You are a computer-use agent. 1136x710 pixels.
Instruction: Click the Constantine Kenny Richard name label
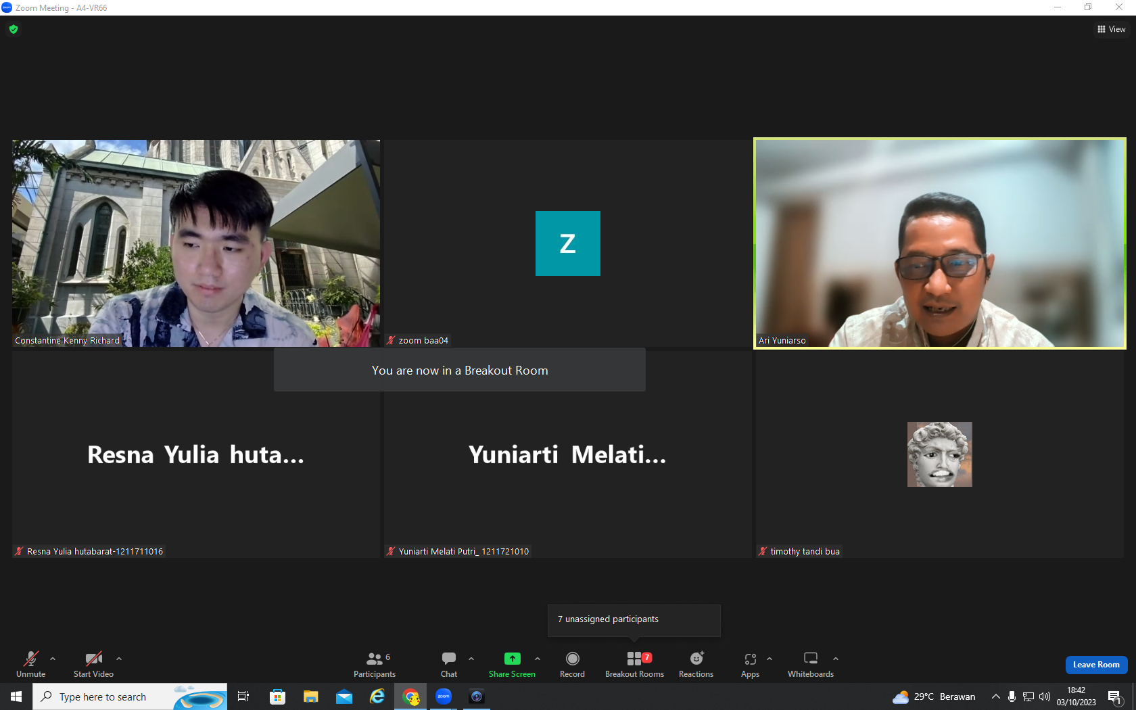[x=68, y=341]
